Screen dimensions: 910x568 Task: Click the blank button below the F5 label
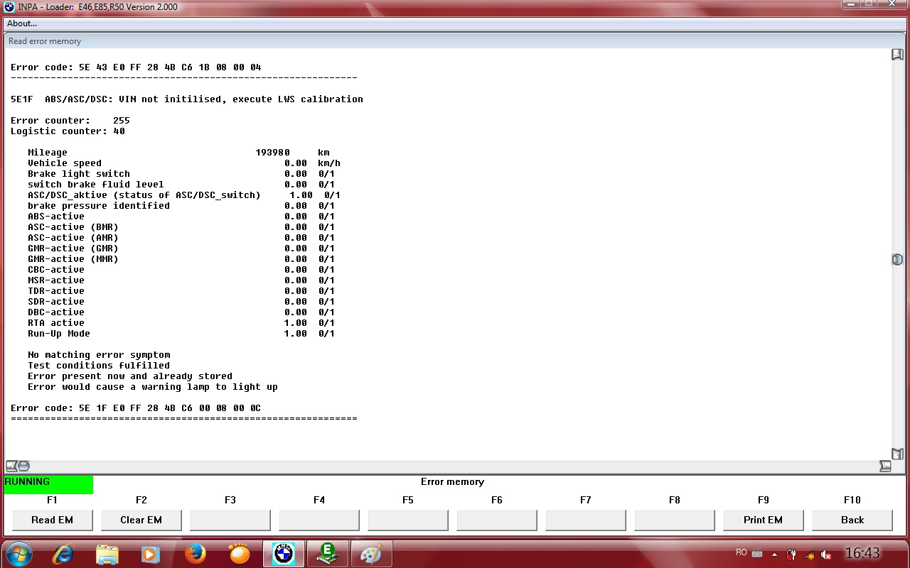click(408, 520)
